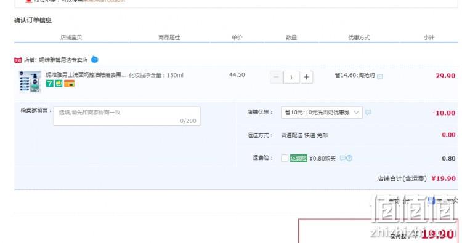Click the green shield guarantee badge
The image size is (462, 243).
click(x=59, y=84)
